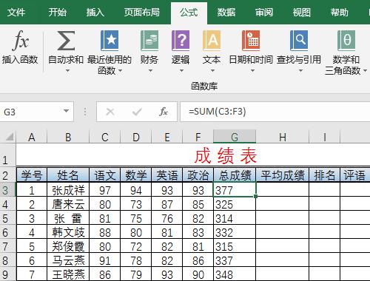Click the name cell 张成祥
This screenshot has width=370, height=281.
(x=68, y=190)
